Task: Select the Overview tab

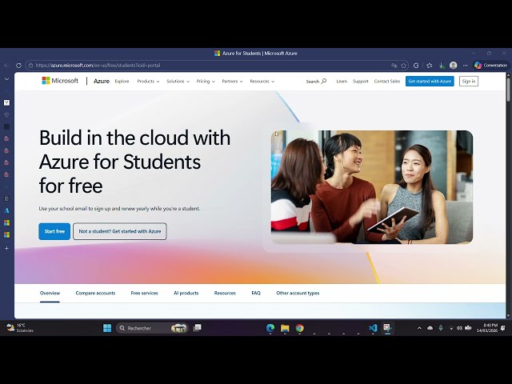Action: pos(50,294)
